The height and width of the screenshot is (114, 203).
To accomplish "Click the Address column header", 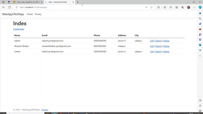I will (122, 35).
